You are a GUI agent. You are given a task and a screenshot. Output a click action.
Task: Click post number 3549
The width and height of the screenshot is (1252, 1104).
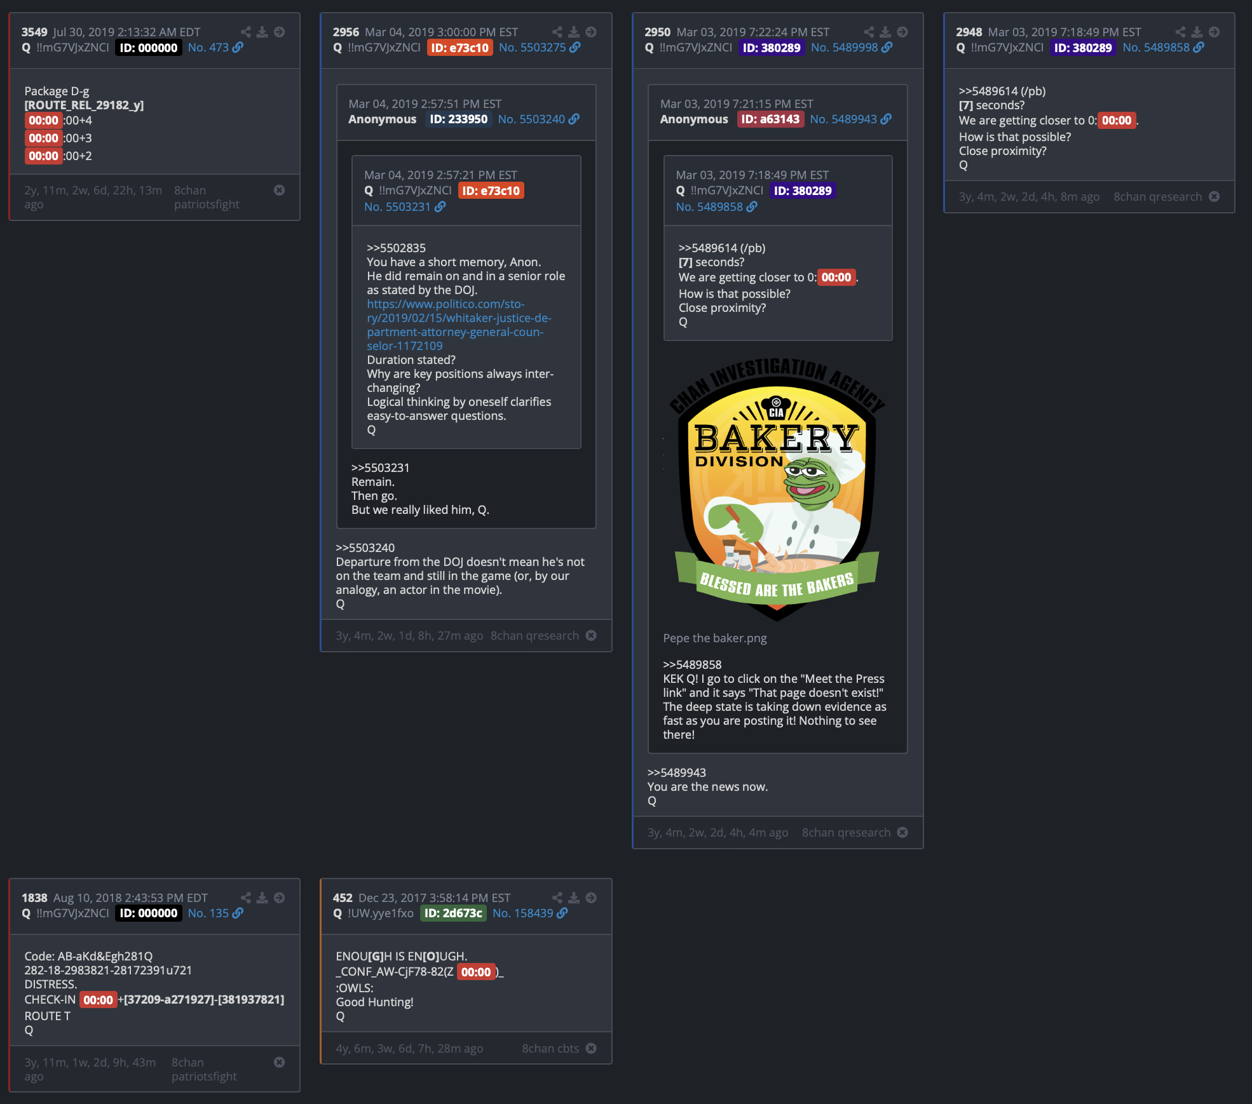tap(34, 32)
